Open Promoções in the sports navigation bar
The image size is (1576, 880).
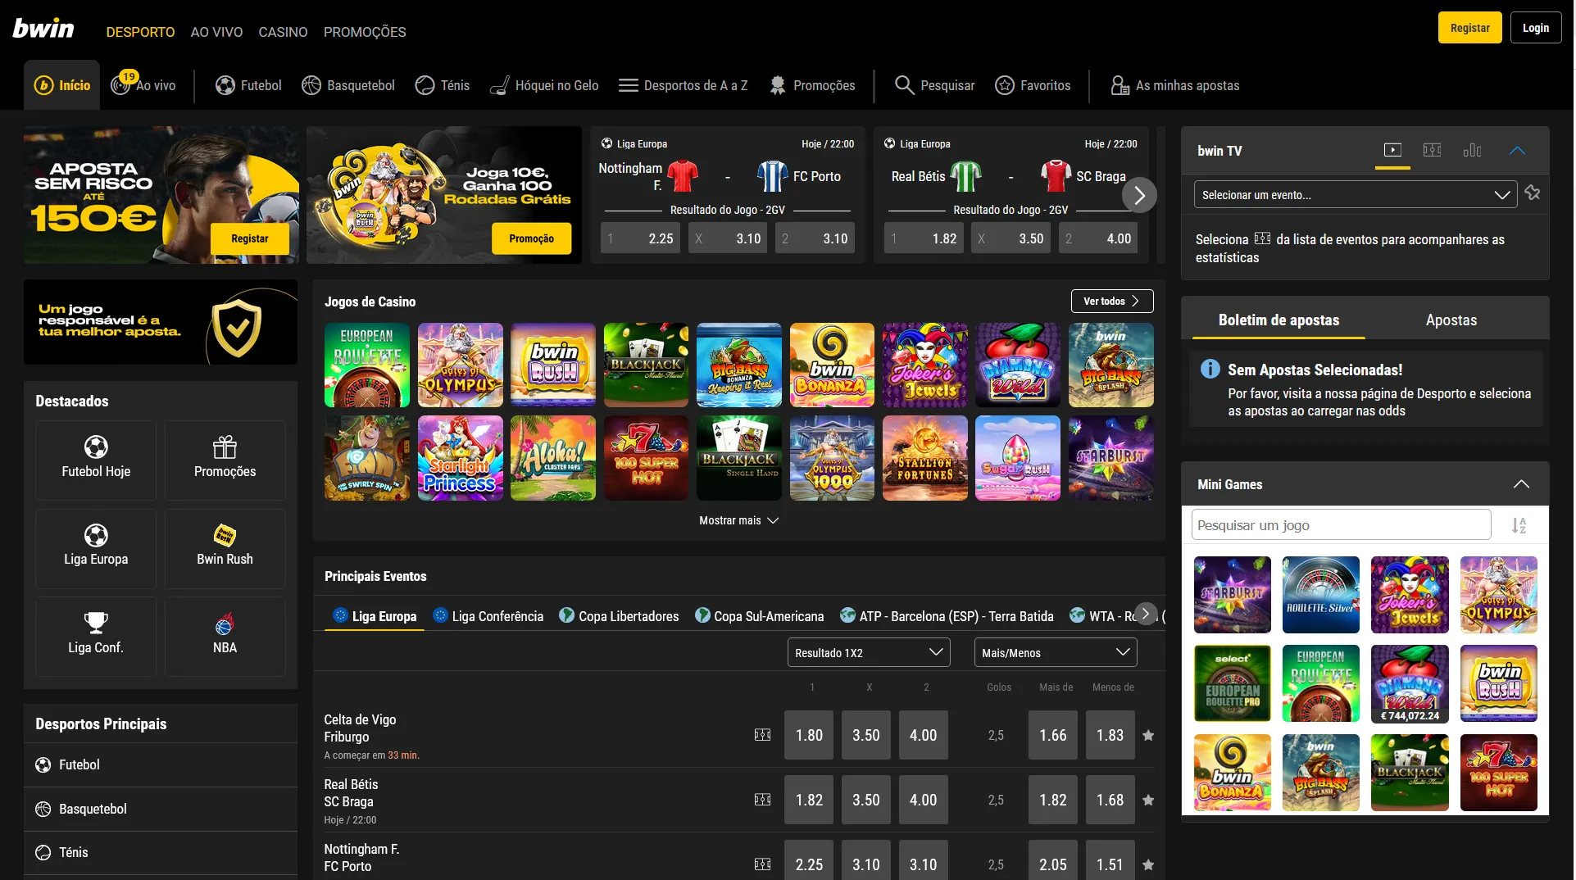click(x=812, y=85)
